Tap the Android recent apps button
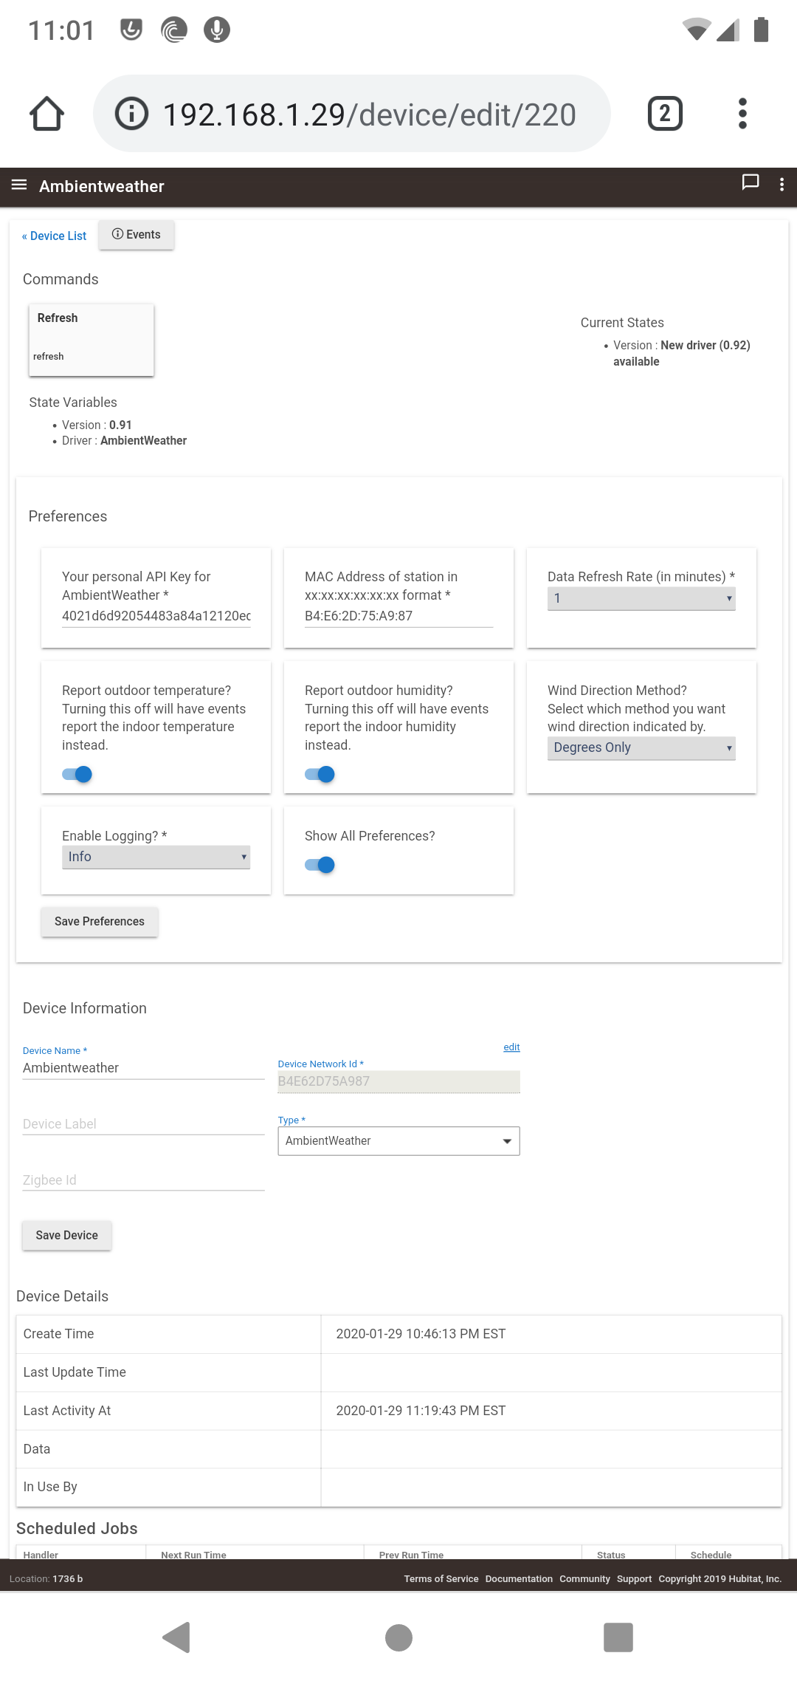The width and height of the screenshot is (797, 1684). 618,1637
